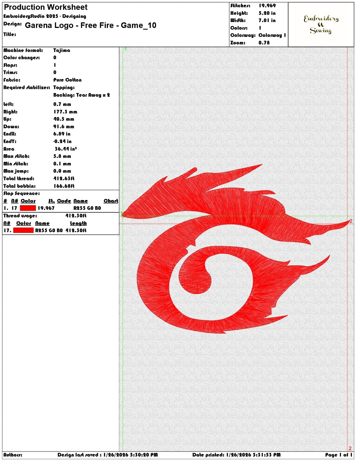The image size is (356, 461).
Task: Click the "Thread usage:" heading
Action: click(20, 216)
